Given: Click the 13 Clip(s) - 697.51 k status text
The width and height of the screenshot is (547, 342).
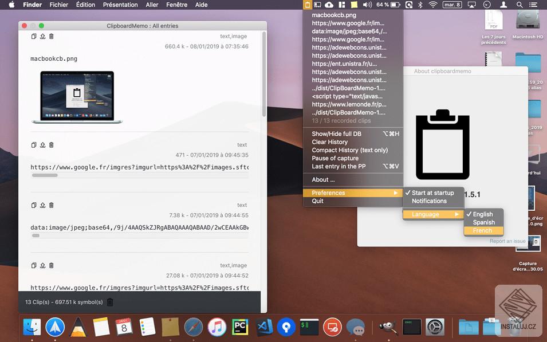Looking at the screenshot, I should pos(64,302).
